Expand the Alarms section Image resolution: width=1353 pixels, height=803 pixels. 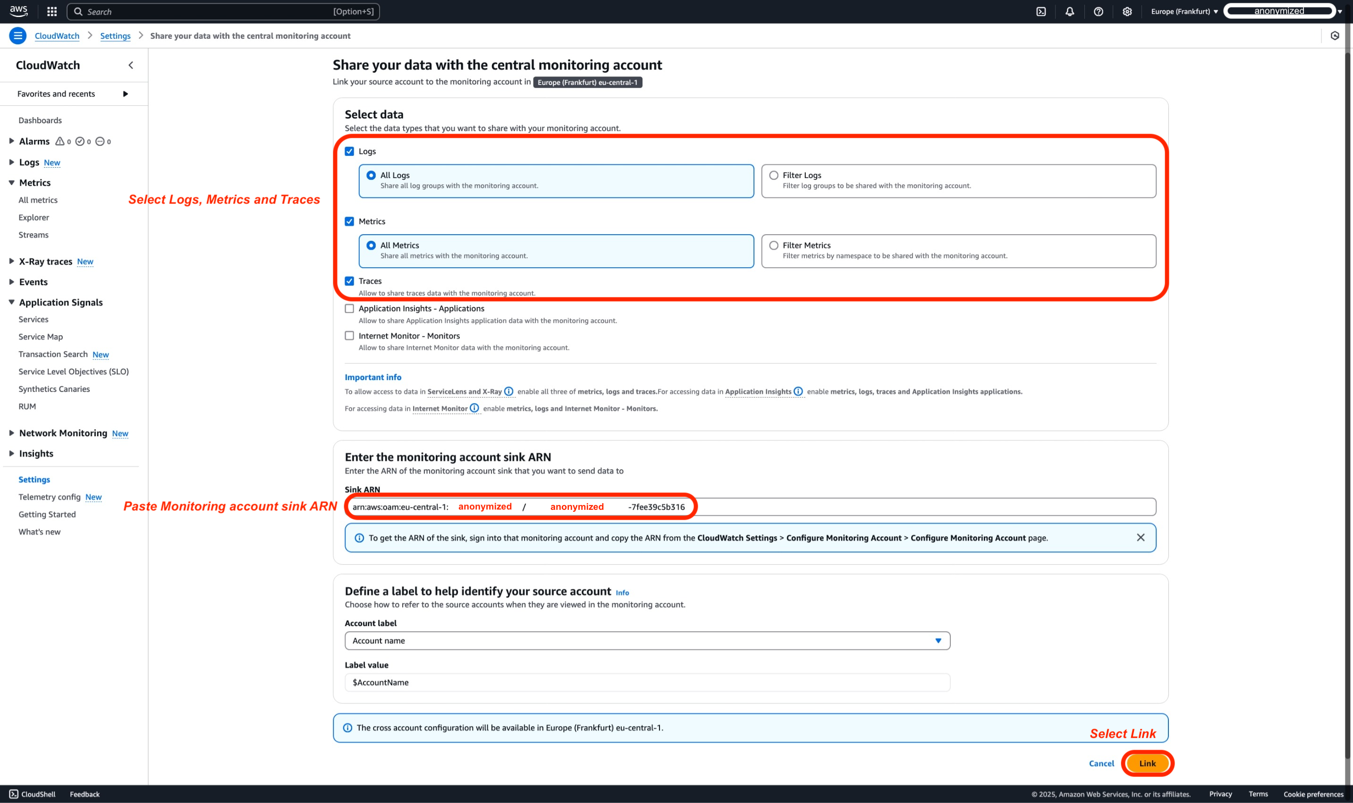[x=11, y=141]
